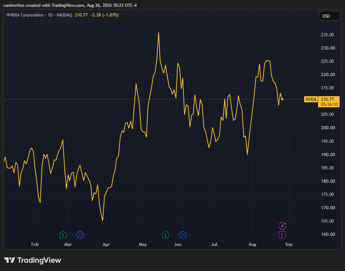Click the Sep label on time axis
345x271 pixels.
point(289,244)
